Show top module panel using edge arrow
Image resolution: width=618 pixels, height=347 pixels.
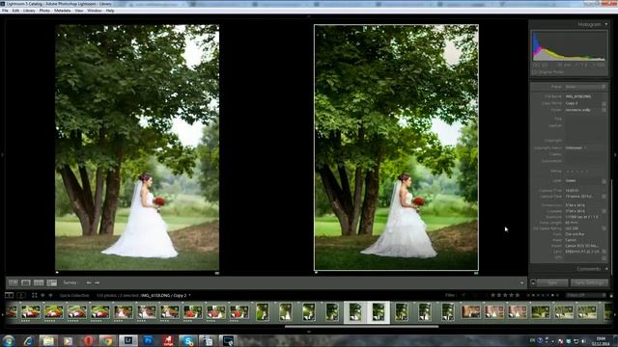coord(309,16)
